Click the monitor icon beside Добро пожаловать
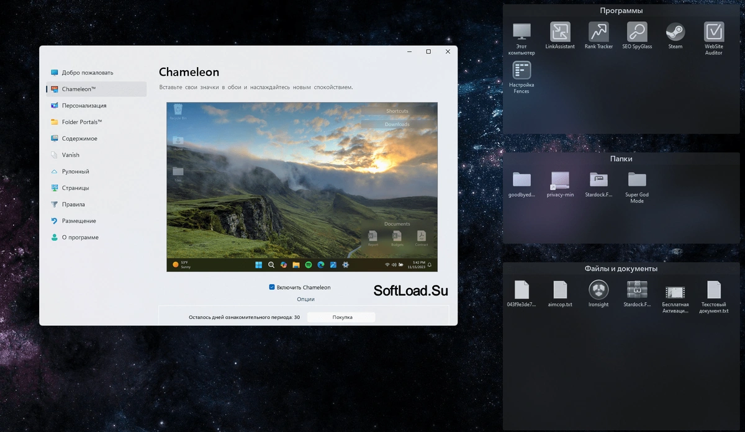This screenshot has width=745, height=432. (55, 73)
